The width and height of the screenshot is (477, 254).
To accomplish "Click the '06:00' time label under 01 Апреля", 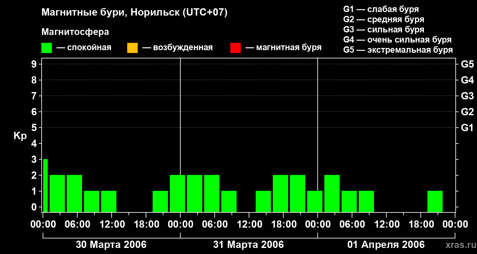I will pos(352,225).
